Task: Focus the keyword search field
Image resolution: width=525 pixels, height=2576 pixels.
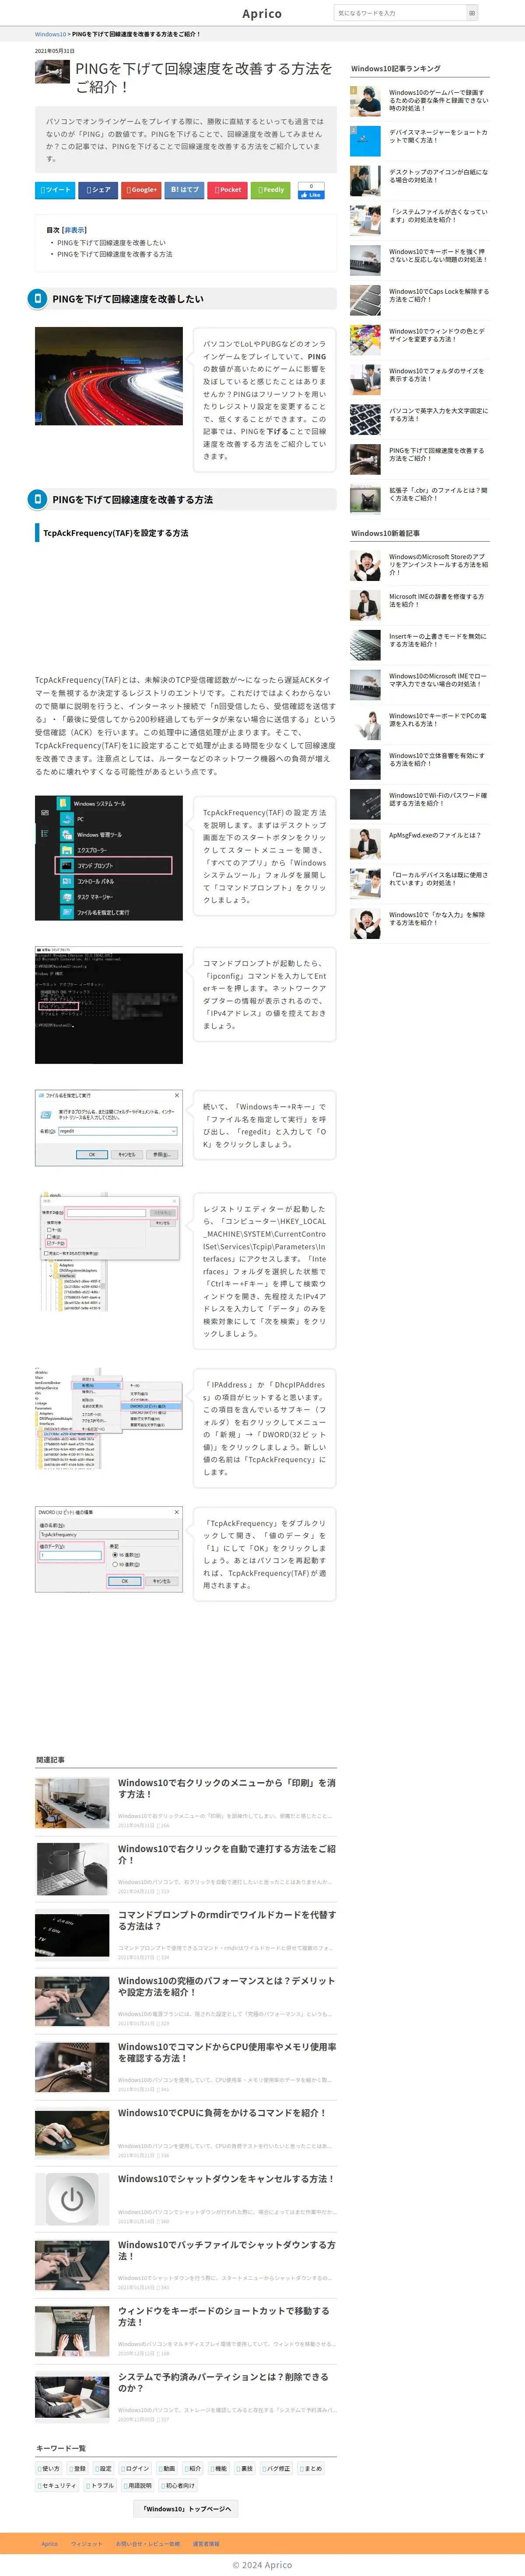Action: coord(400,13)
